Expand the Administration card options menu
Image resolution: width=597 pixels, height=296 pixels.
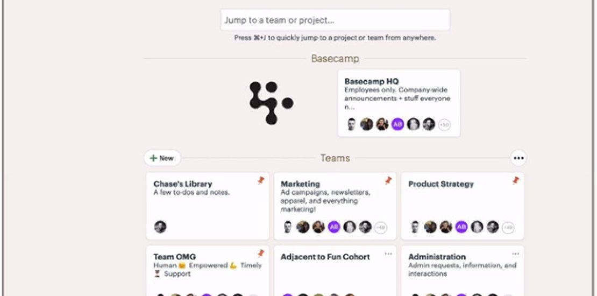[516, 254]
